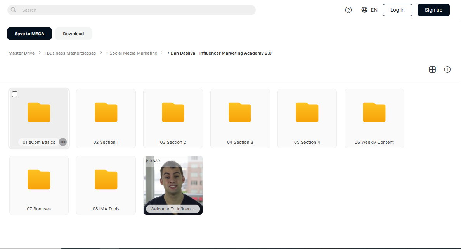Viewport: 461px width, 249px height.
Task: Click the globe language icon
Action: pos(364,10)
